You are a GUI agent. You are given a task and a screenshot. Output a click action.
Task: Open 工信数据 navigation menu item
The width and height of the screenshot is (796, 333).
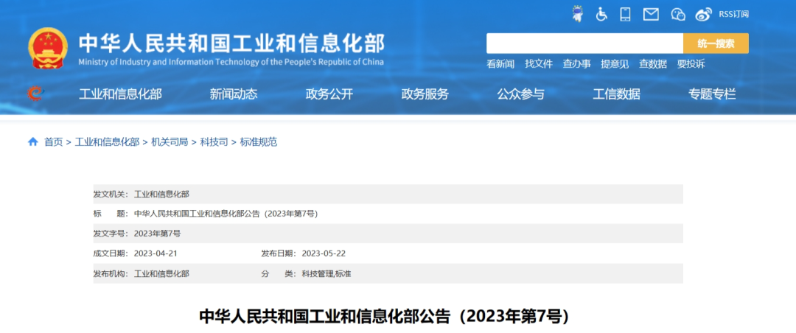(616, 94)
